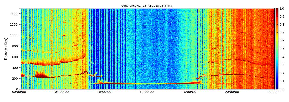Click the 0.2 colorbar tick label
The width and height of the screenshot is (289, 102).
(x=282, y=73)
